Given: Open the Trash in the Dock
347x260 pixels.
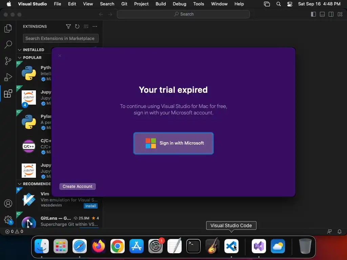Looking at the screenshot, I should [305, 246].
